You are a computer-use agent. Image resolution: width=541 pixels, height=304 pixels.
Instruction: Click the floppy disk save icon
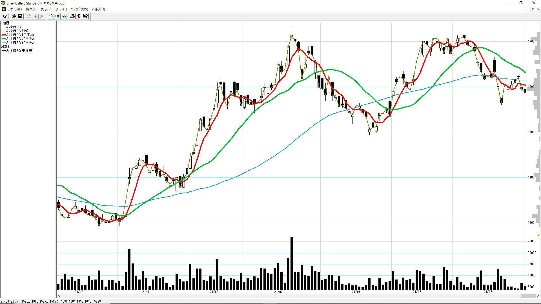point(20,16)
